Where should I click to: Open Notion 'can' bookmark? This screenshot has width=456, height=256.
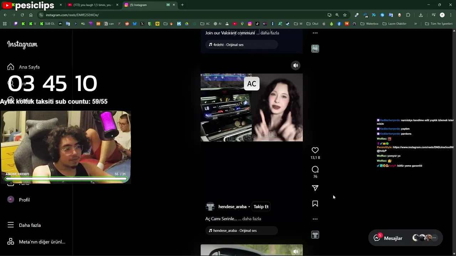109,24
